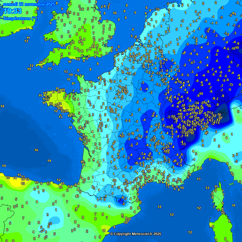Click the 13 offshore of the Côte d'Azur
The width and height of the screenshot is (242, 242).
pyautogui.click(x=199, y=179)
